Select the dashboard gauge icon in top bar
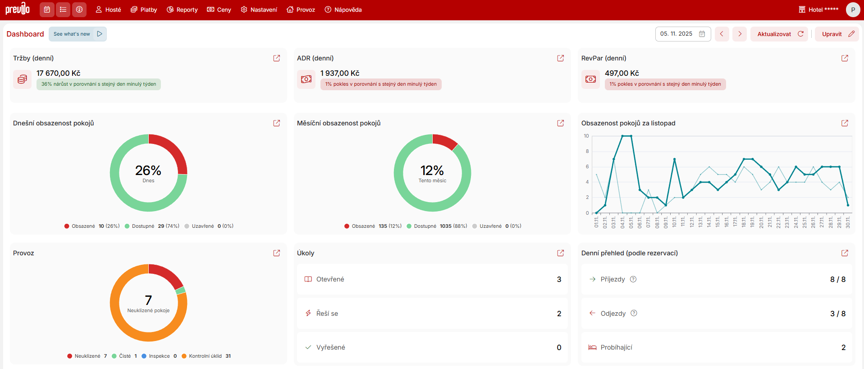 tap(79, 9)
